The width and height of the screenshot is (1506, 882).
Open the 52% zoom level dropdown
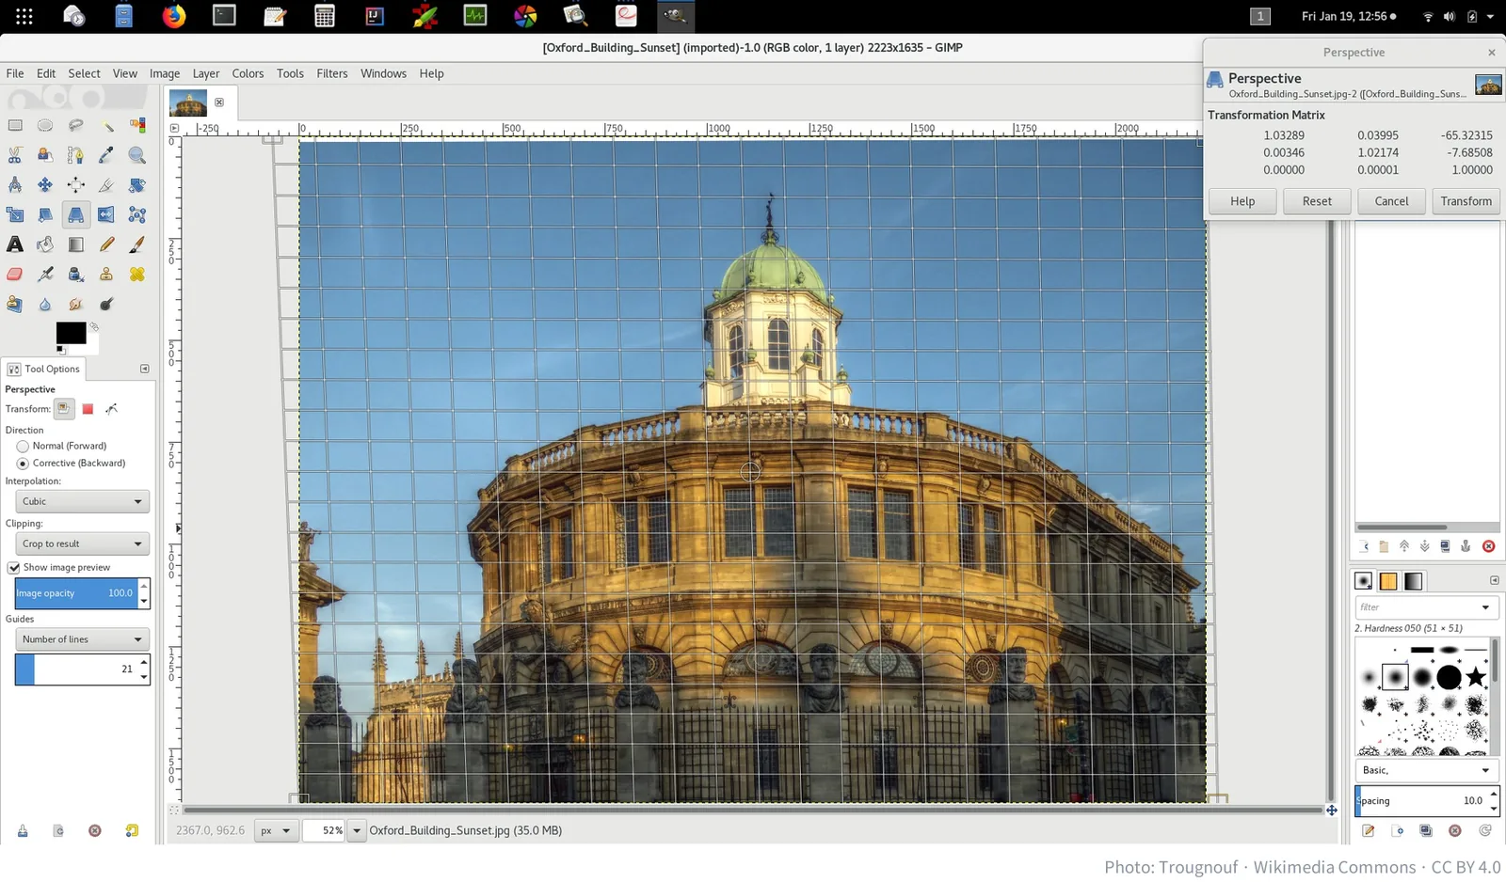(x=357, y=831)
